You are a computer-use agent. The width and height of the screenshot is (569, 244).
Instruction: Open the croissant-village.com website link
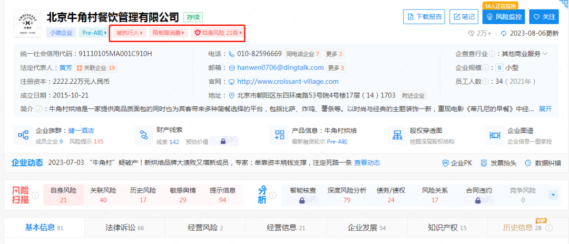pyautogui.click(x=288, y=82)
